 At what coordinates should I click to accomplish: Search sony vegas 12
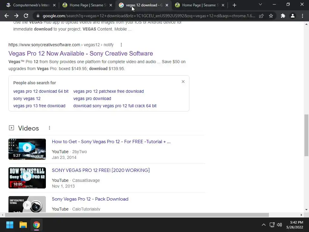point(27,98)
